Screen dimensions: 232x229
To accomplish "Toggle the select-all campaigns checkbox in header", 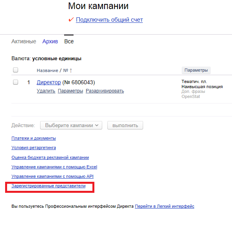I will (16, 70).
